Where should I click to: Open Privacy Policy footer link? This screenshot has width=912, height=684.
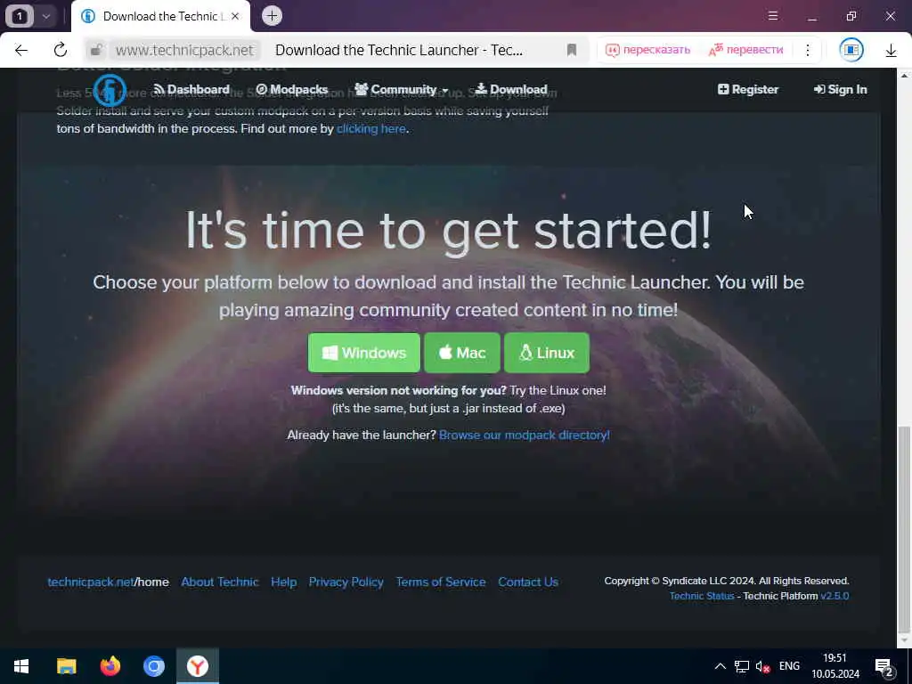tap(346, 582)
